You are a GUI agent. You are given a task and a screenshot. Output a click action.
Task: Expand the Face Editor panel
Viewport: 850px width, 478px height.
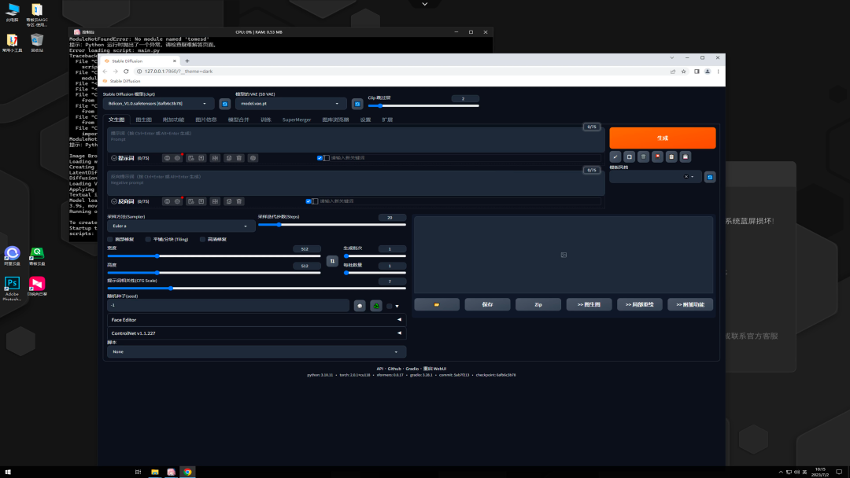[257, 320]
